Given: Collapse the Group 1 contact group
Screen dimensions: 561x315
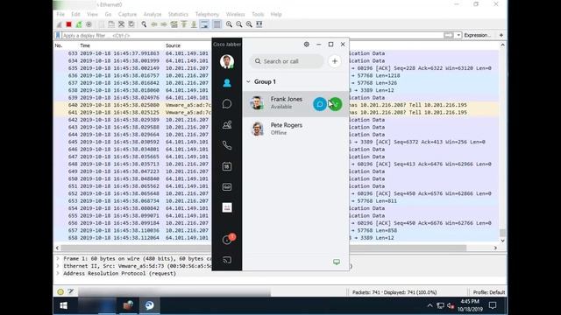Looking at the screenshot, I should [248, 81].
